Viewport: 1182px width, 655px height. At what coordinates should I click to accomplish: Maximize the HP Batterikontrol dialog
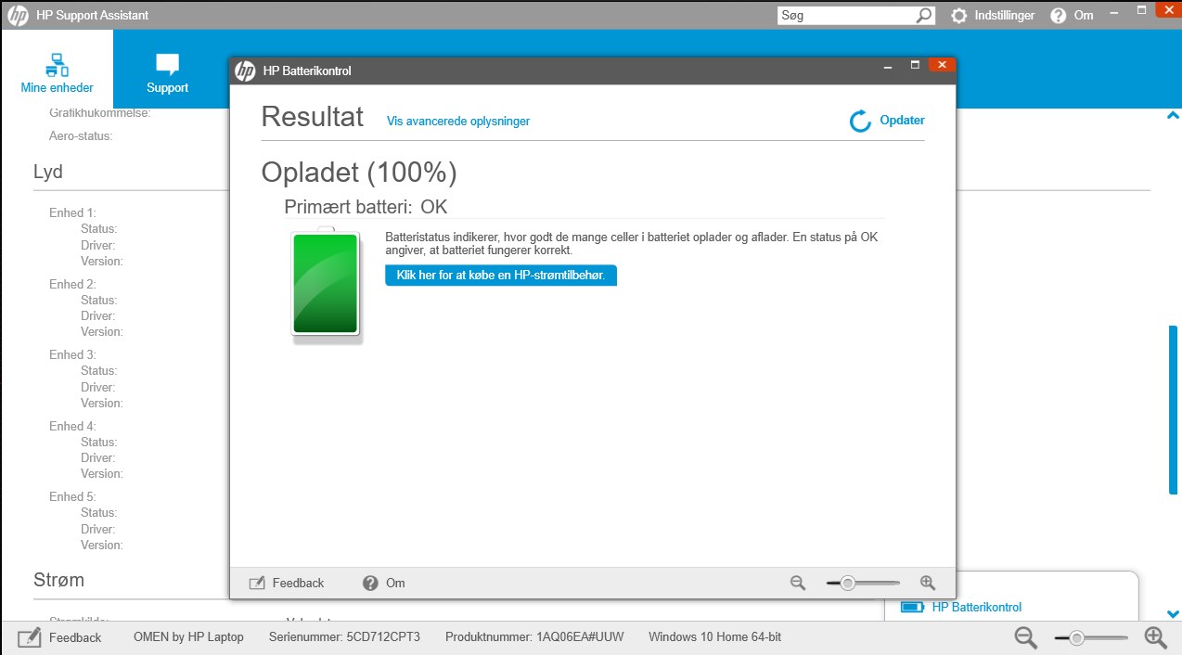point(916,65)
